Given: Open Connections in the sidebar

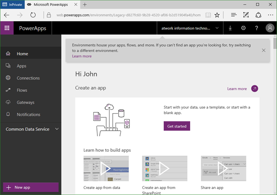Looking at the screenshot, I should (28, 78).
